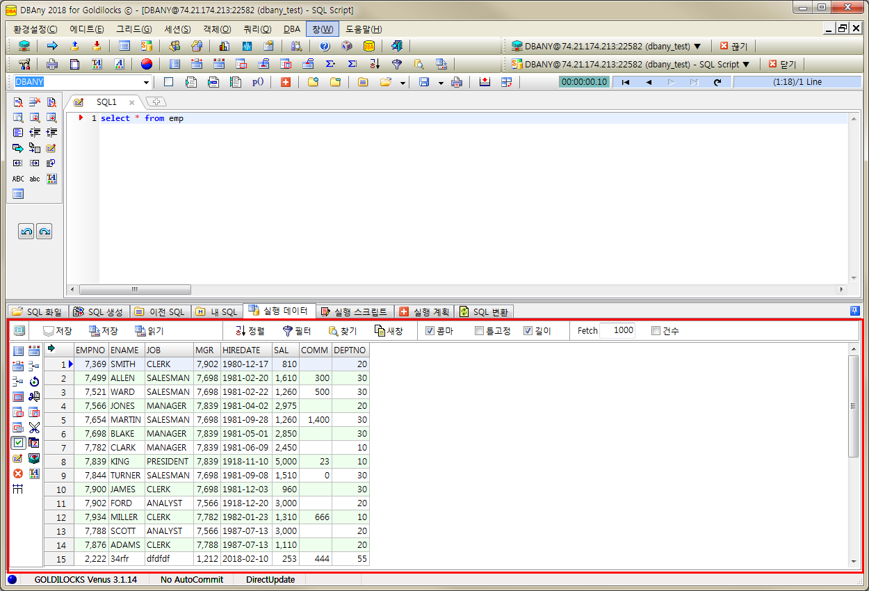Click the scissors icon in result side toolbar
This screenshot has width=869, height=591.
coord(34,428)
